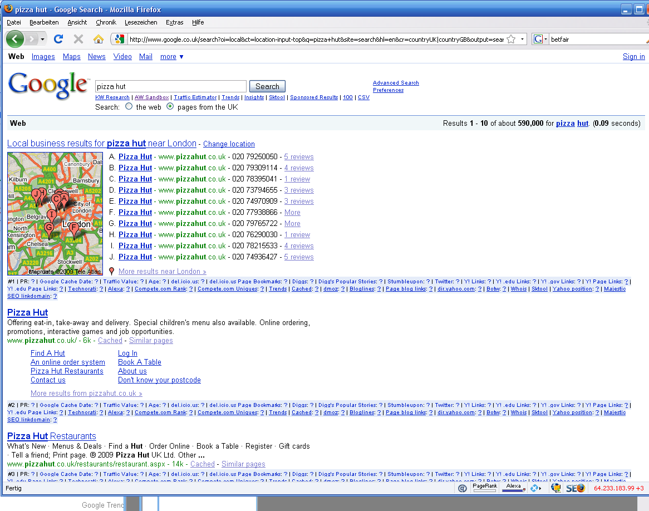The height and width of the screenshot is (511, 649).
Task: Open the 'more' services dropdown
Action: (x=172, y=57)
